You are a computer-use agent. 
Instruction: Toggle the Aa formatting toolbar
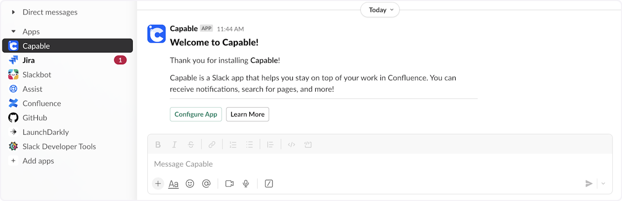pyautogui.click(x=174, y=183)
